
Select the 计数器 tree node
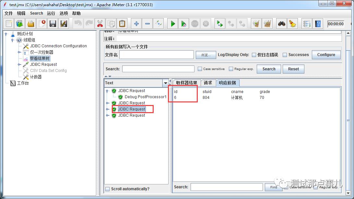coord(36,77)
